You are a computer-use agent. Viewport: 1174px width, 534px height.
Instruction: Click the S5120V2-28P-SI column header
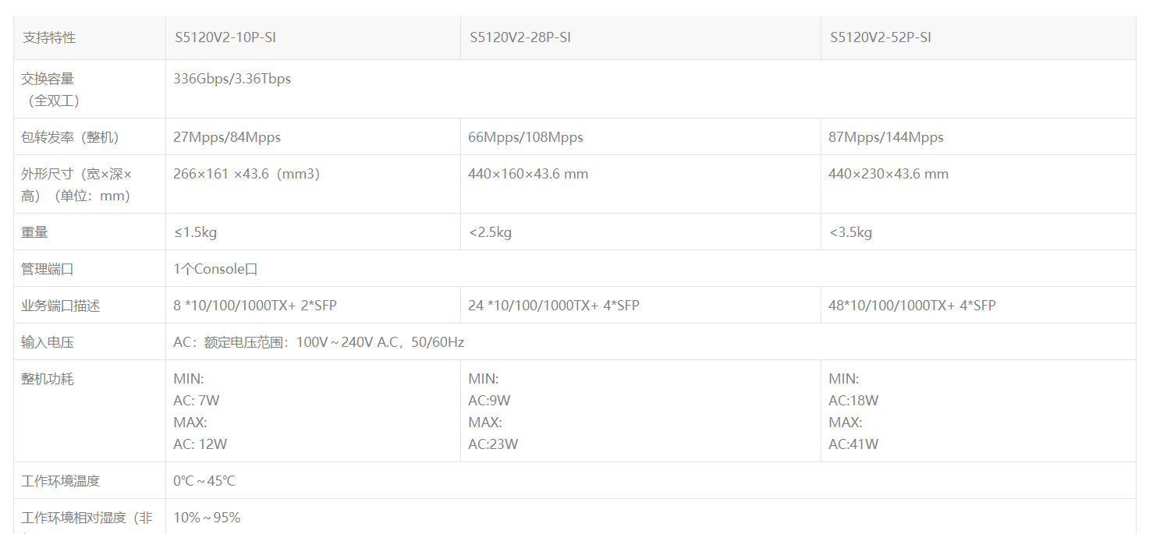[520, 37]
